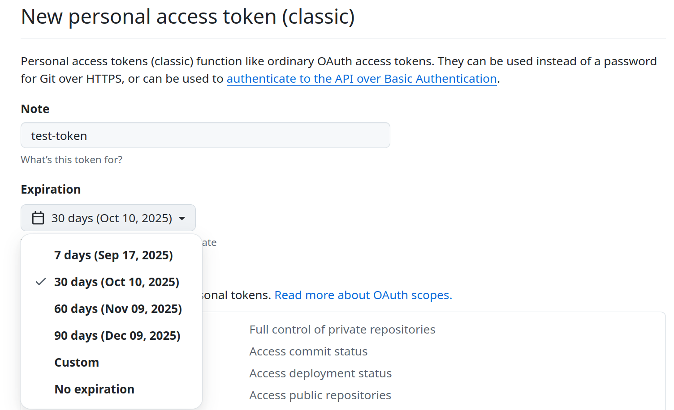
Task: Focus the Note field containing test-token
Action: [205, 135]
